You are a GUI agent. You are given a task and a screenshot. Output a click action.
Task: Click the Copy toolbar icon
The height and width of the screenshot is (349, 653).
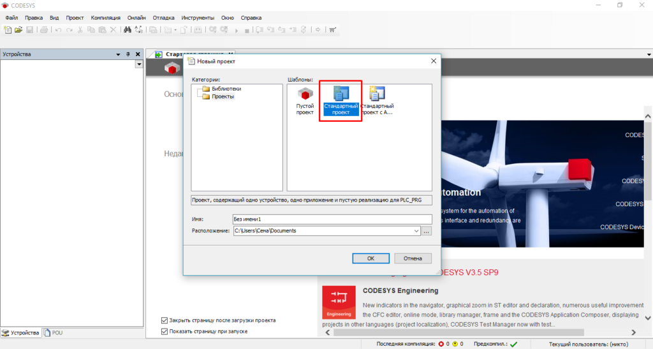click(x=91, y=29)
